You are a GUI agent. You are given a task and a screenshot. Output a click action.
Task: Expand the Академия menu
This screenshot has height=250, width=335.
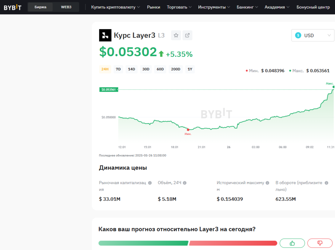click(x=277, y=7)
